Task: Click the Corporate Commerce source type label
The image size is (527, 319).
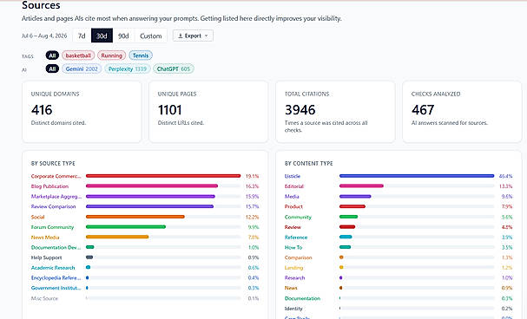Action: tap(56, 176)
